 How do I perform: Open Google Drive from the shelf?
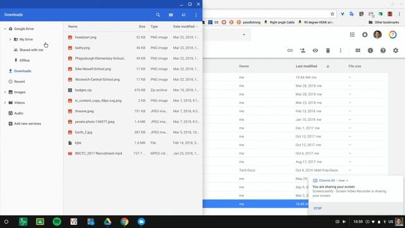click(x=108, y=222)
